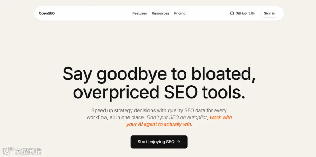Click the orange "work with" text
This screenshot has width=316, height=157.
221,117
